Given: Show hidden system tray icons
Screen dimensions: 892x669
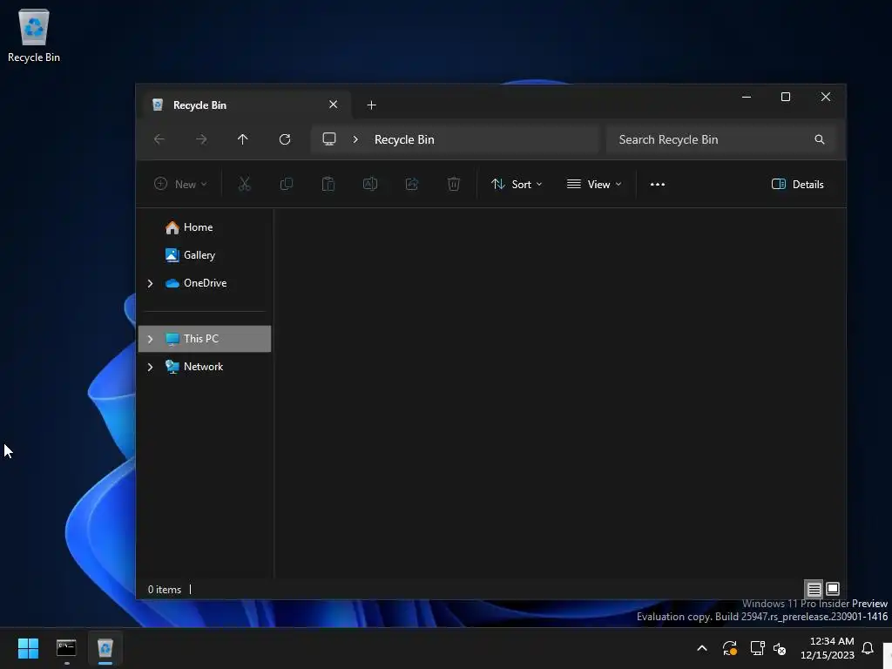Looking at the screenshot, I should pos(703,648).
